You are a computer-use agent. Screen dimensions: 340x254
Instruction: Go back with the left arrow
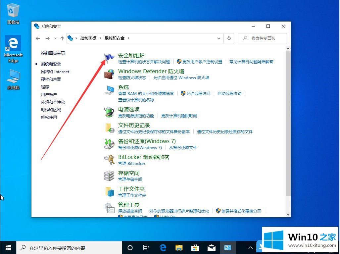[x=38, y=38]
